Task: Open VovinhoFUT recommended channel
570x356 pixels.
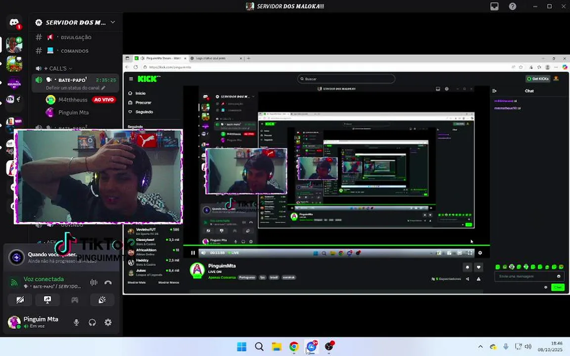Action: point(153,231)
